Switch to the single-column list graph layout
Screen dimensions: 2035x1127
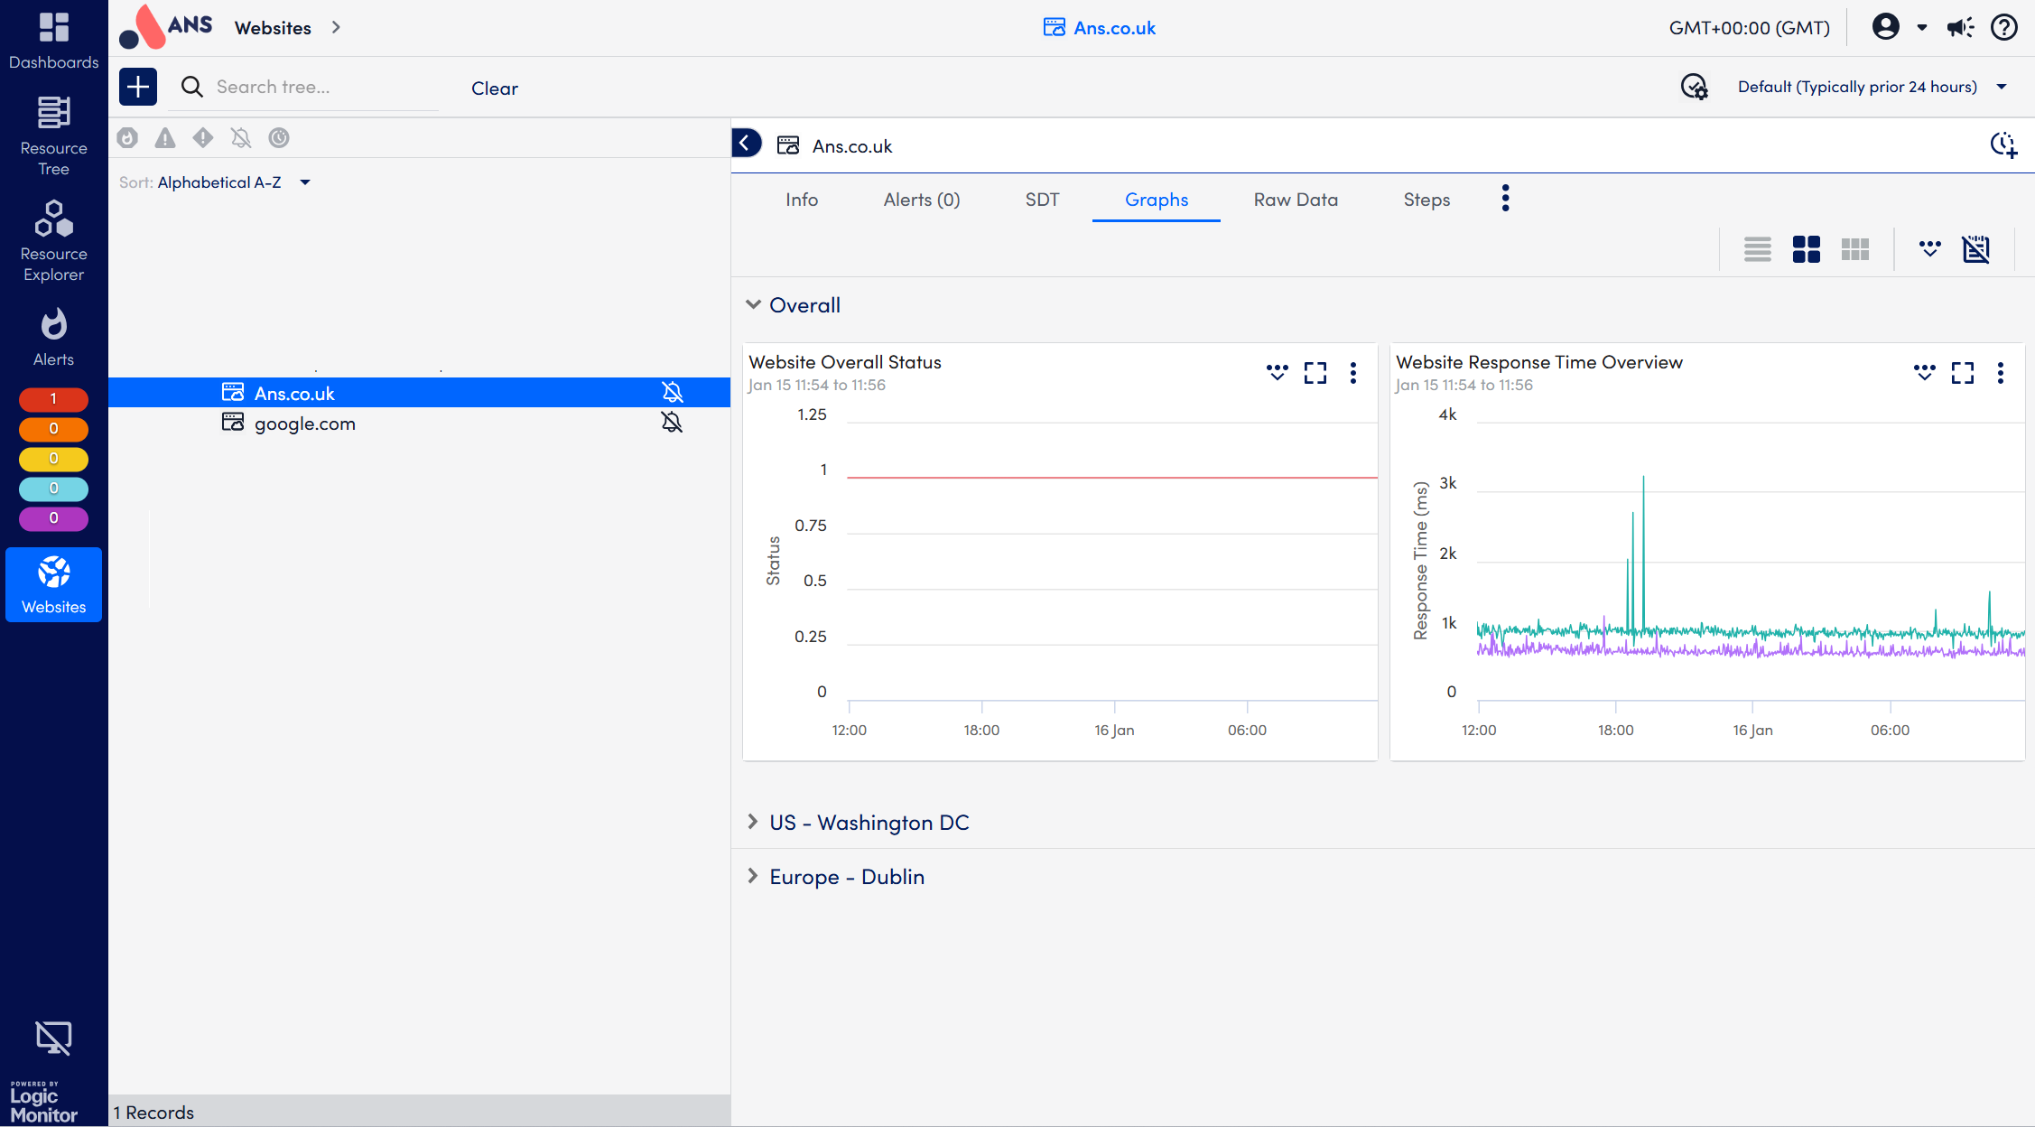pyautogui.click(x=1757, y=249)
